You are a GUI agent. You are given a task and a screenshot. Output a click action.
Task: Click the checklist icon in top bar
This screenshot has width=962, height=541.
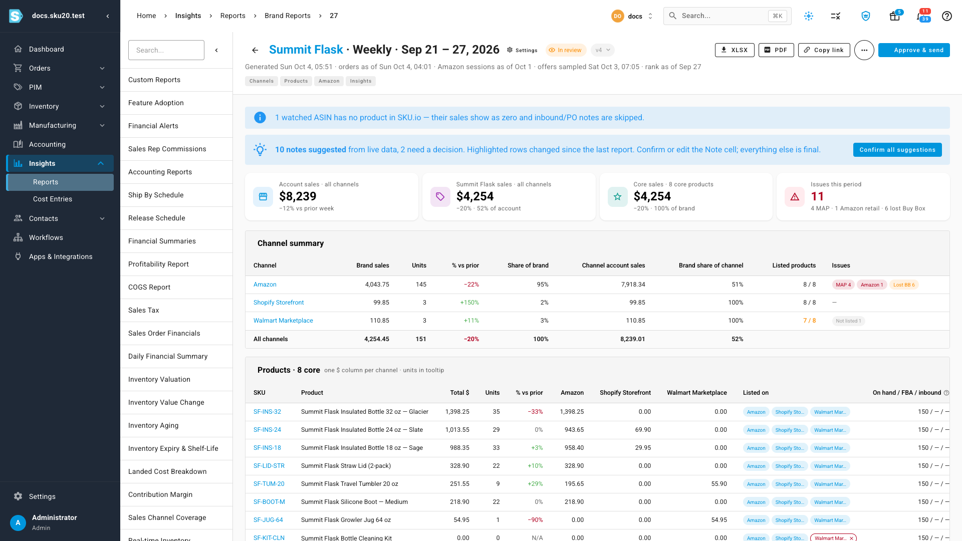[x=835, y=16]
